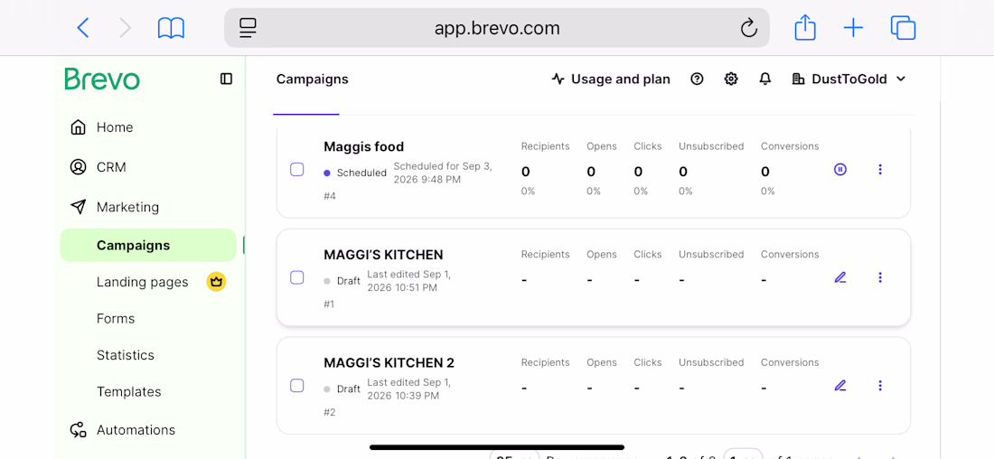Click the Automations icon in sidebar
Viewport: 994px width, 459px height.
(x=78, y=430)
